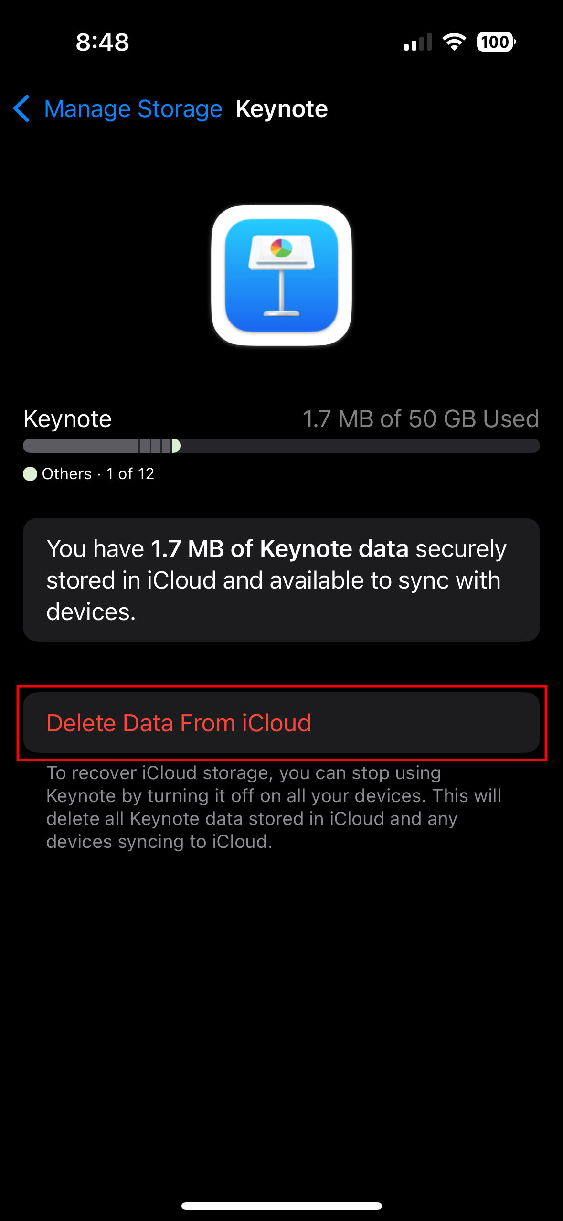The height and width of the screenshot is (1221, 563).
Task: Tap the battery level indicator
Action: 496,42
